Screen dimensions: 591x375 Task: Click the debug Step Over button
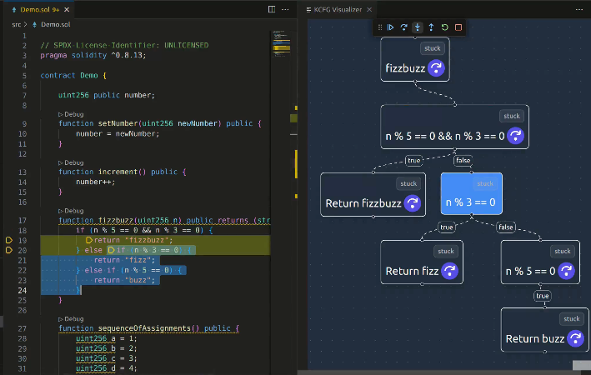[403, 27]
